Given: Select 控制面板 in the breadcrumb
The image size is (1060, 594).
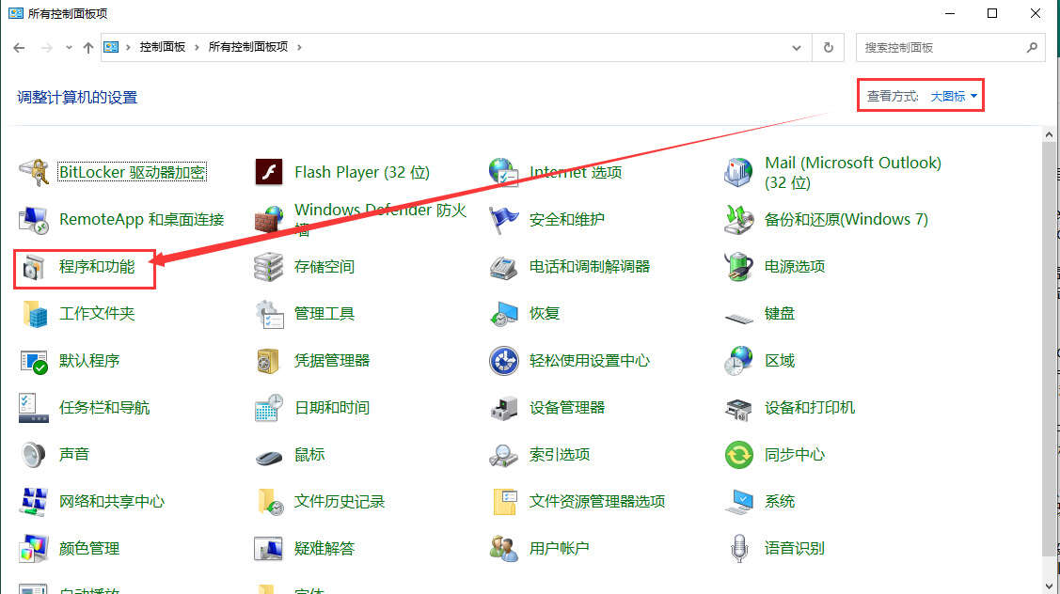Looking at the screenshot, I should click(162, 47).
